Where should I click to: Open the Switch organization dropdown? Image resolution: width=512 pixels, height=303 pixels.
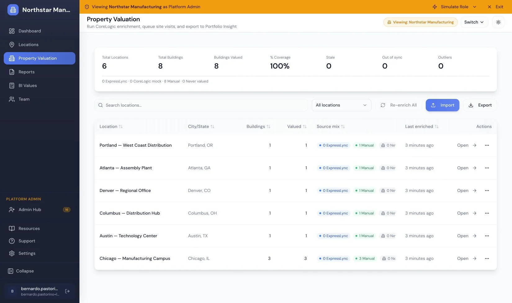pyautogui.click(x=474, y=22)
